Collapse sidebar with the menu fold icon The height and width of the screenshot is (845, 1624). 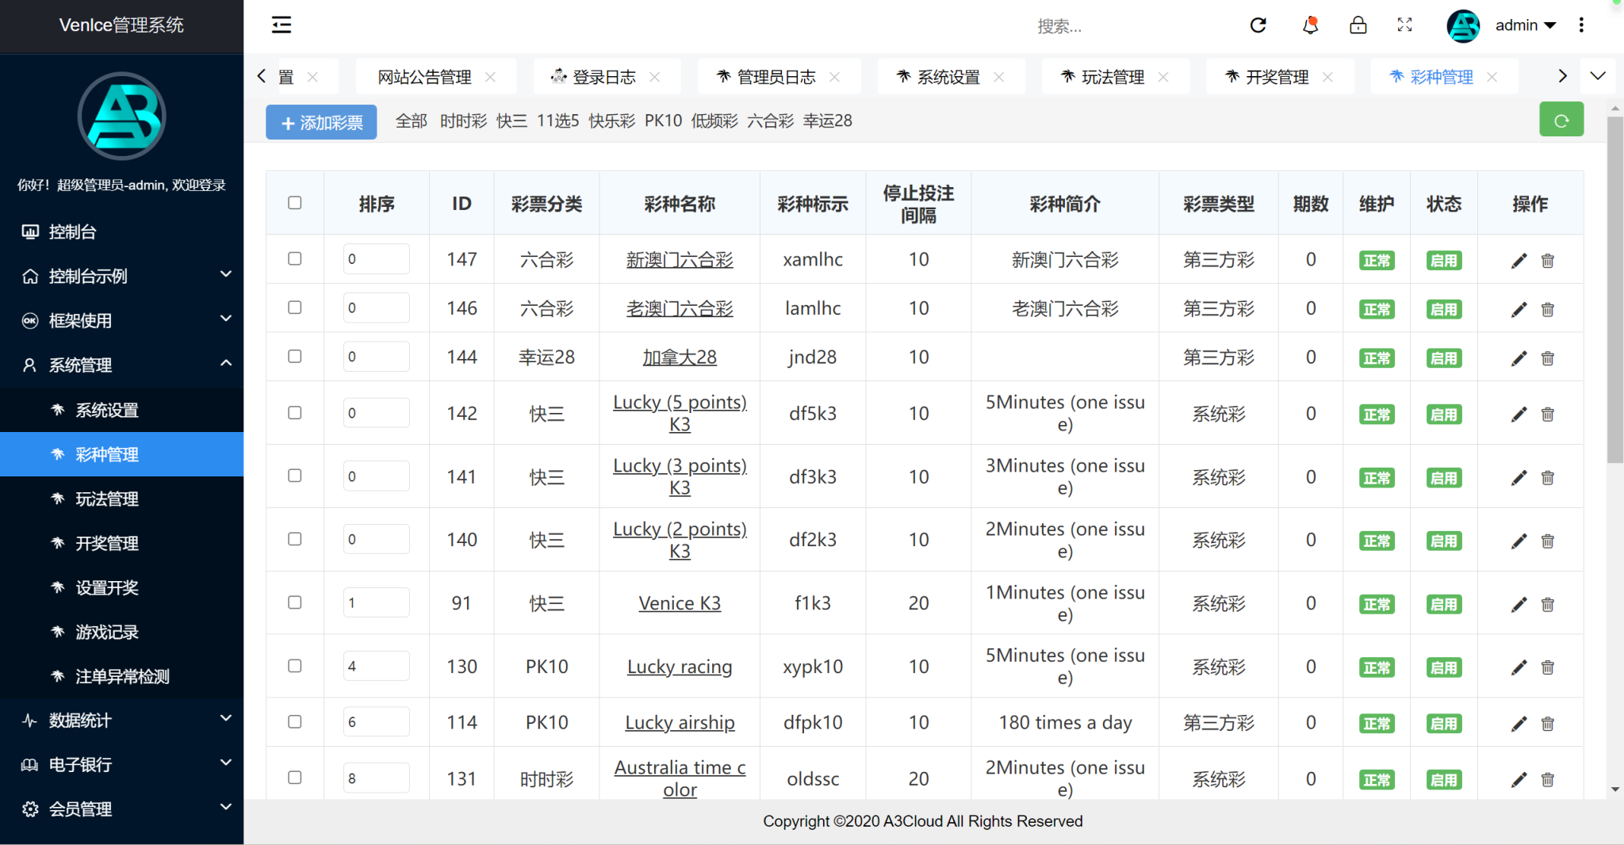(282, 25)
